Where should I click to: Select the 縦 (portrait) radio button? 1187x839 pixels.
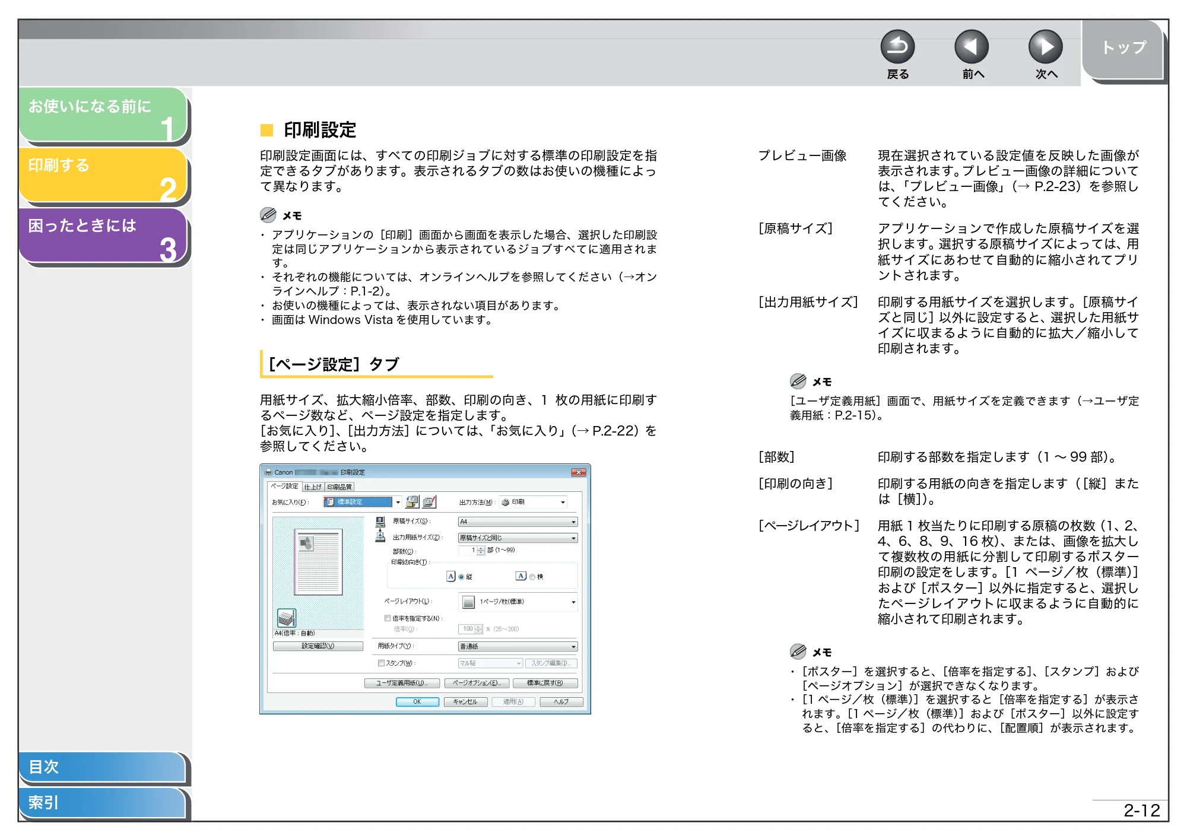pyautogui.click(x=461, y=577)
